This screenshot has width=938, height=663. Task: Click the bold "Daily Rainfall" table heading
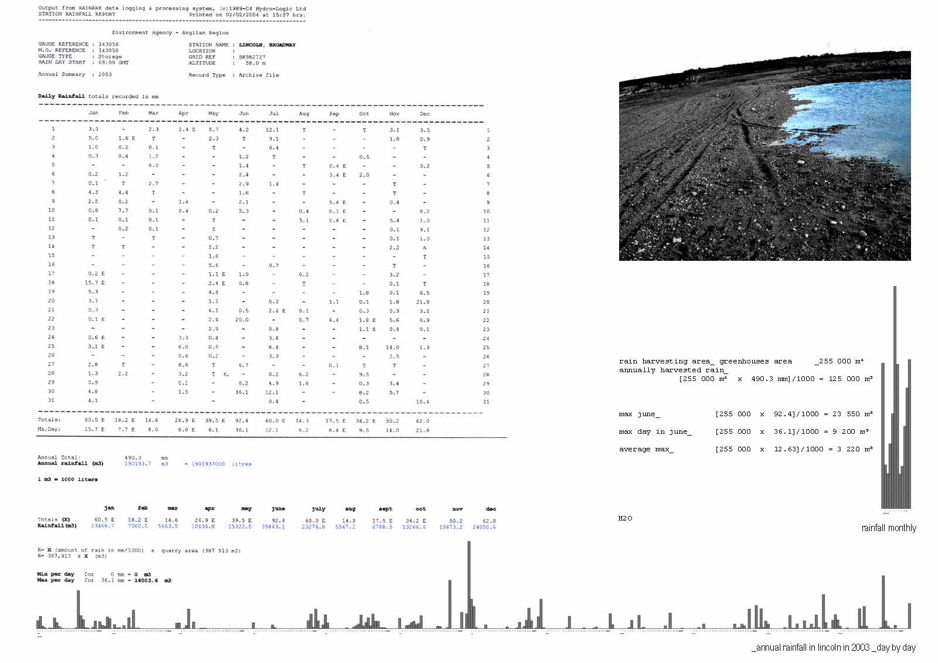tap(61, 96)
